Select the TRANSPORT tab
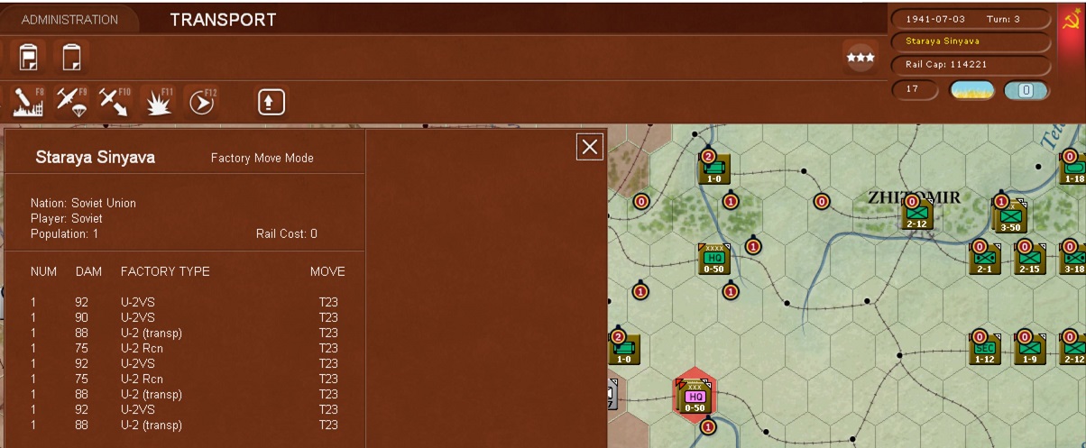The height and width of the screenshot is (448, 1086). pos(223,19)
